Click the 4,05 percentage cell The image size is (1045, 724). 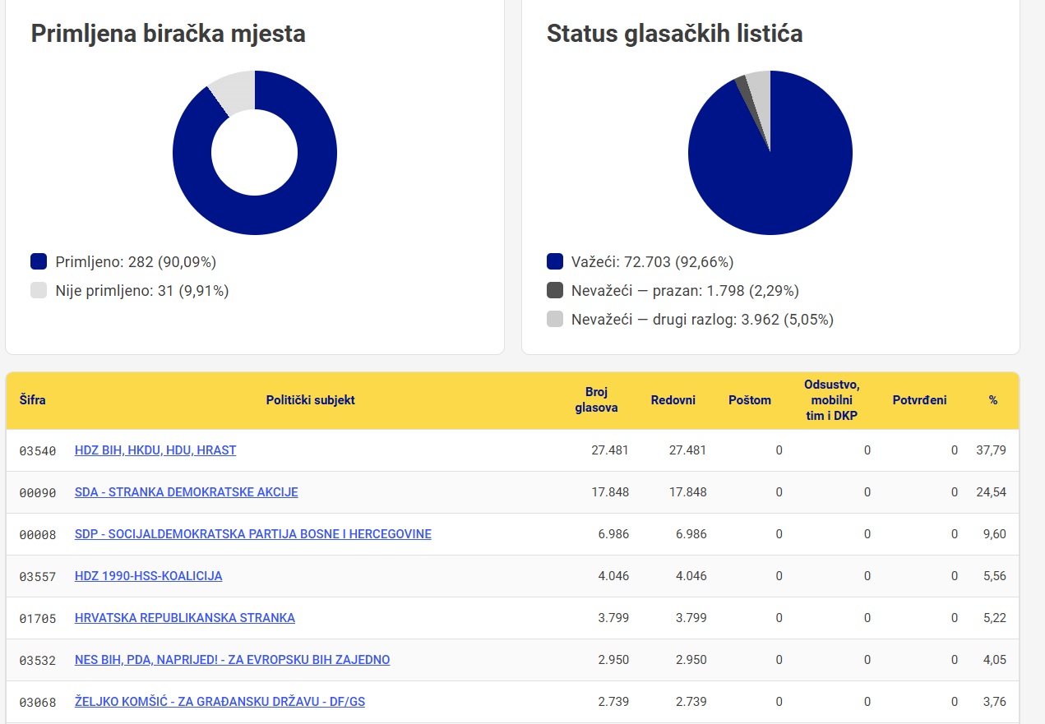point(994,660)
